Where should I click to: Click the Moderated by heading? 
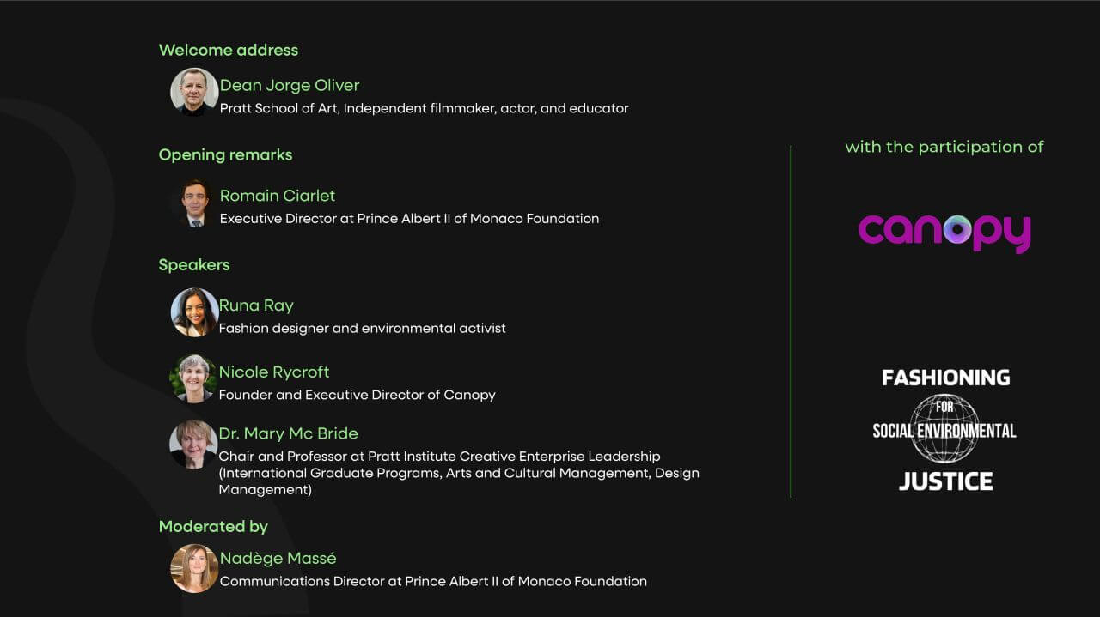[213, 526]
